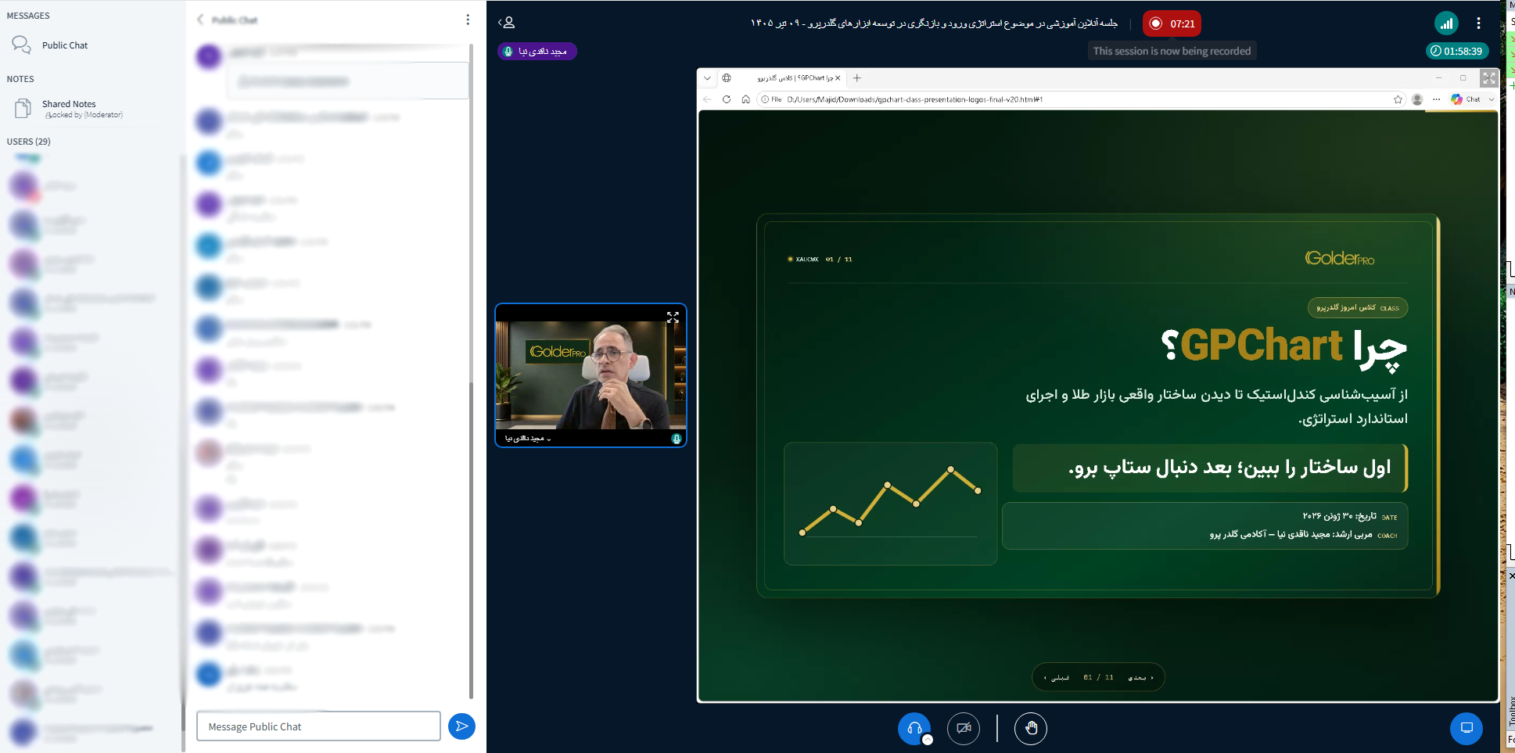The width and height of the screenshot is (1515, 753).
Task: Click the remaining time 01:58:39 badge
Action: coord(1456,51)
